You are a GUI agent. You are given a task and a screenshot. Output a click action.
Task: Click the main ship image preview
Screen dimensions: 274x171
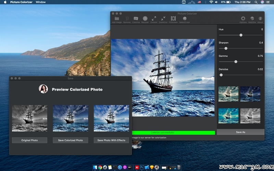click(x=163, y=78)
